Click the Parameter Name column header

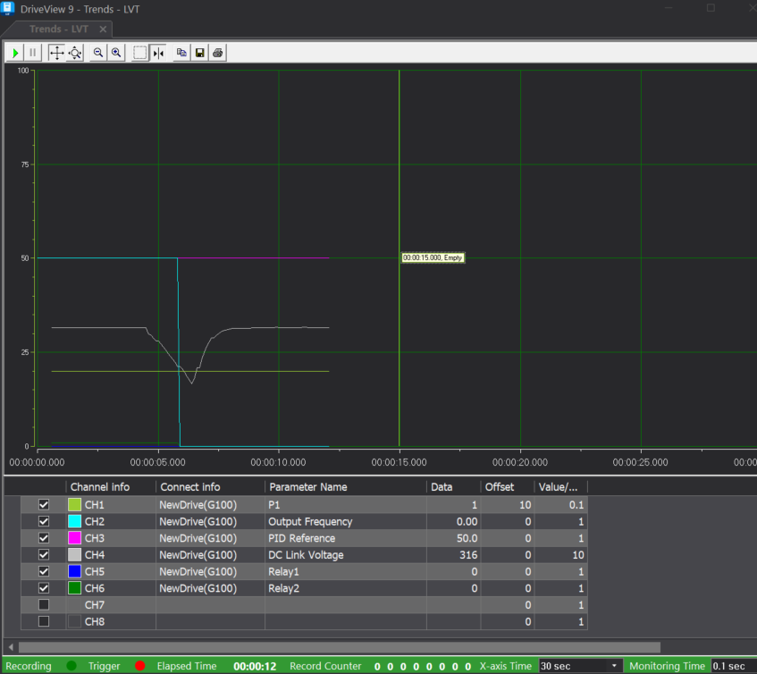[x=308, y=487]
